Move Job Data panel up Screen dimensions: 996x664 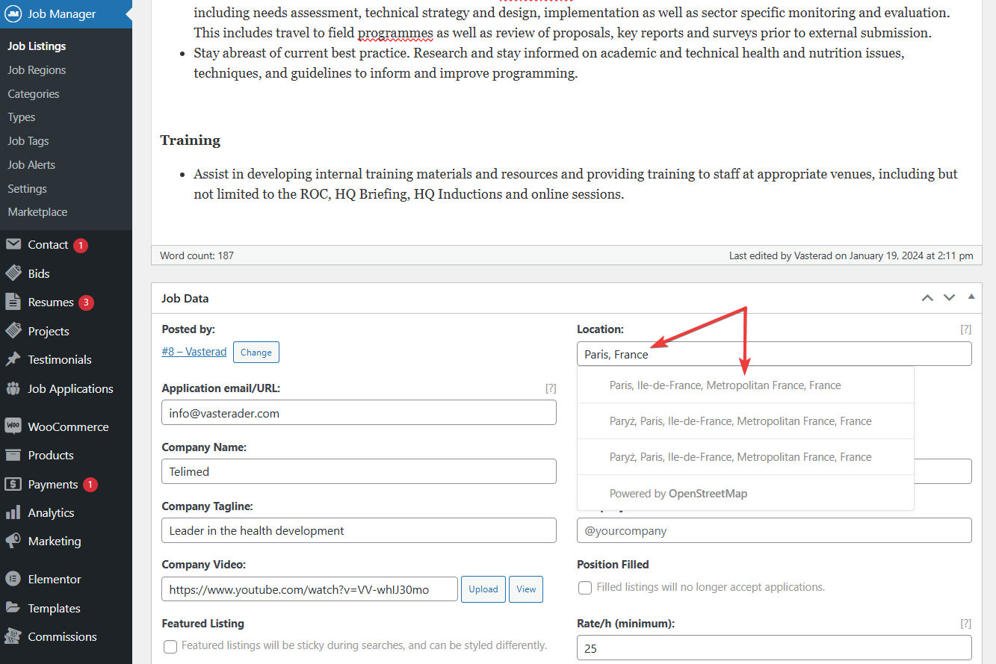(x=927, y=298)
